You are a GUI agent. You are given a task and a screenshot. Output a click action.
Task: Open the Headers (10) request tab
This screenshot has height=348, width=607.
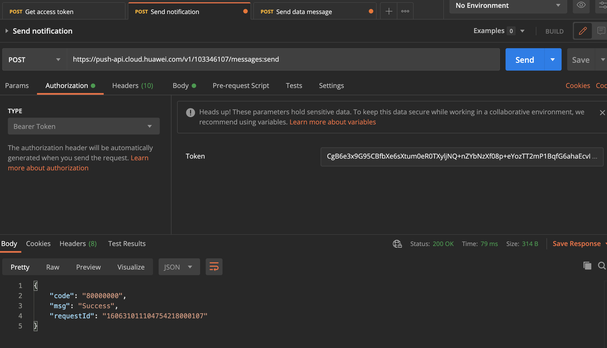pos(133,85)
